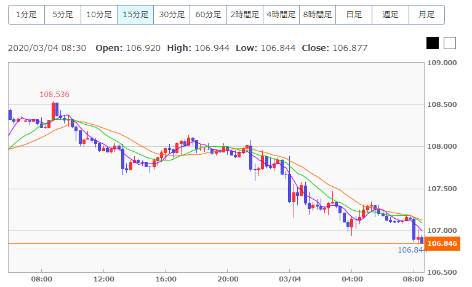Click the 03/04 date label on axis

coord(289,278)
